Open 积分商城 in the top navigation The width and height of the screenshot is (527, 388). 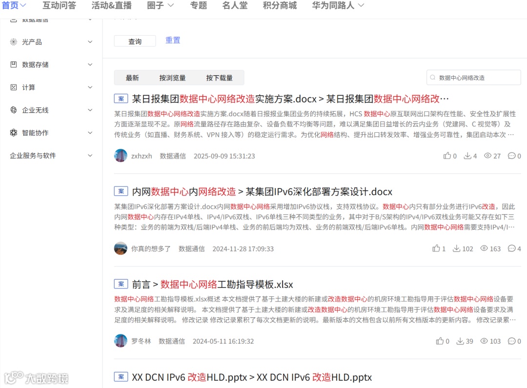tap(280, 5)
